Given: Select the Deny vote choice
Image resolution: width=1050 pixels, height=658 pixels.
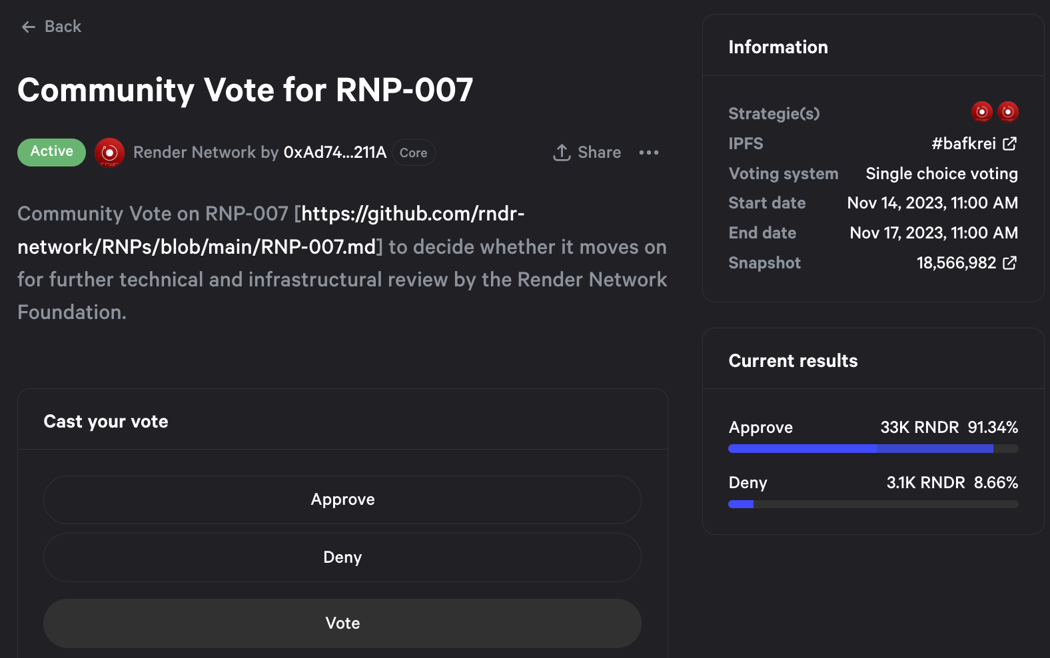Looking at the screenshot, I should pyautogui.click(x=342, y=557).
